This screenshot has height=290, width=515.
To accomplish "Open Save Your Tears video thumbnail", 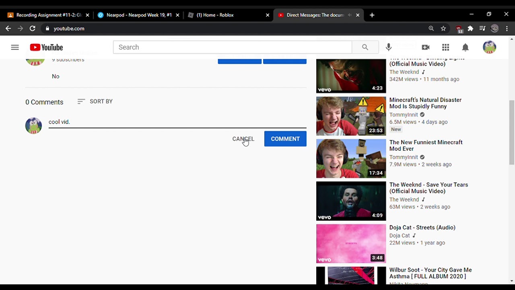I will point(351,201).
